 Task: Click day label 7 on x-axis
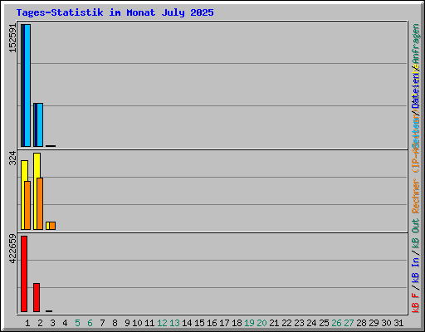102,323
